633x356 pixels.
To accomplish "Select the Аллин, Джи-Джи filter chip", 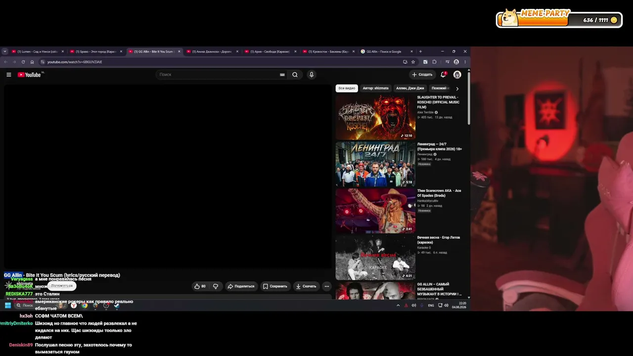I will pyautogui.click(x=410, y=89).
